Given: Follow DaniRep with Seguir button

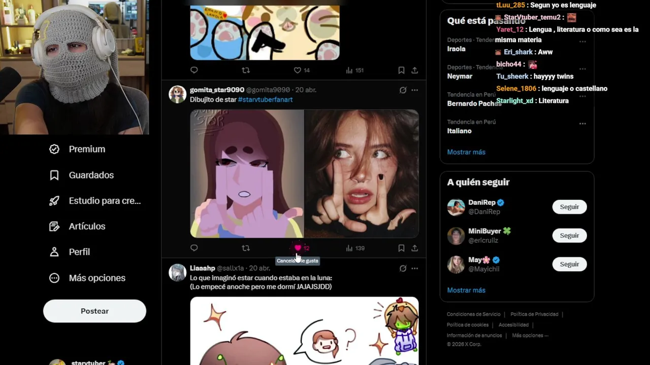Looking at the screenshot, I should click(x=569, y=207).
